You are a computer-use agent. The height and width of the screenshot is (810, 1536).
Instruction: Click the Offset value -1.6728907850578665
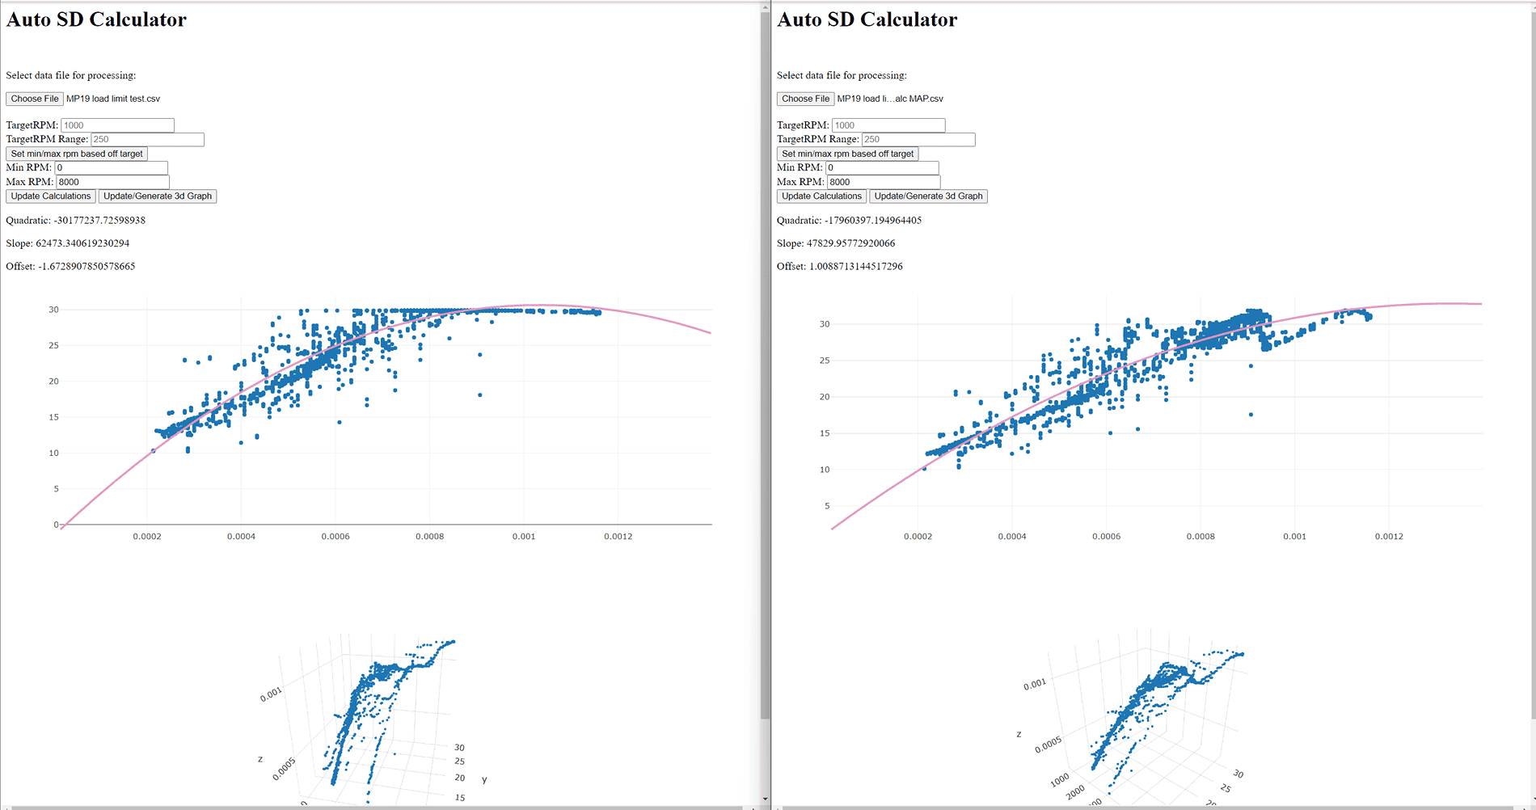[87, 266]
